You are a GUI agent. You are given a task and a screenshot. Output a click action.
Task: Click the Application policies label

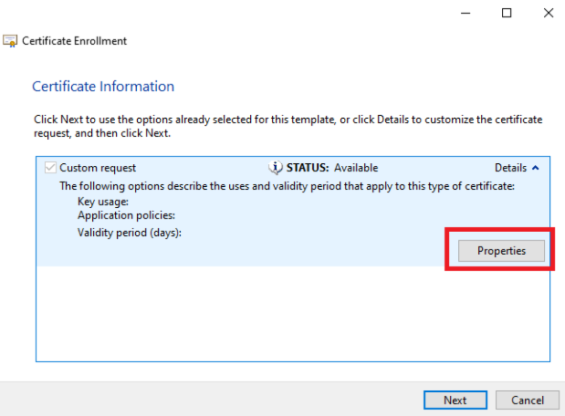[x=126, y=215]
